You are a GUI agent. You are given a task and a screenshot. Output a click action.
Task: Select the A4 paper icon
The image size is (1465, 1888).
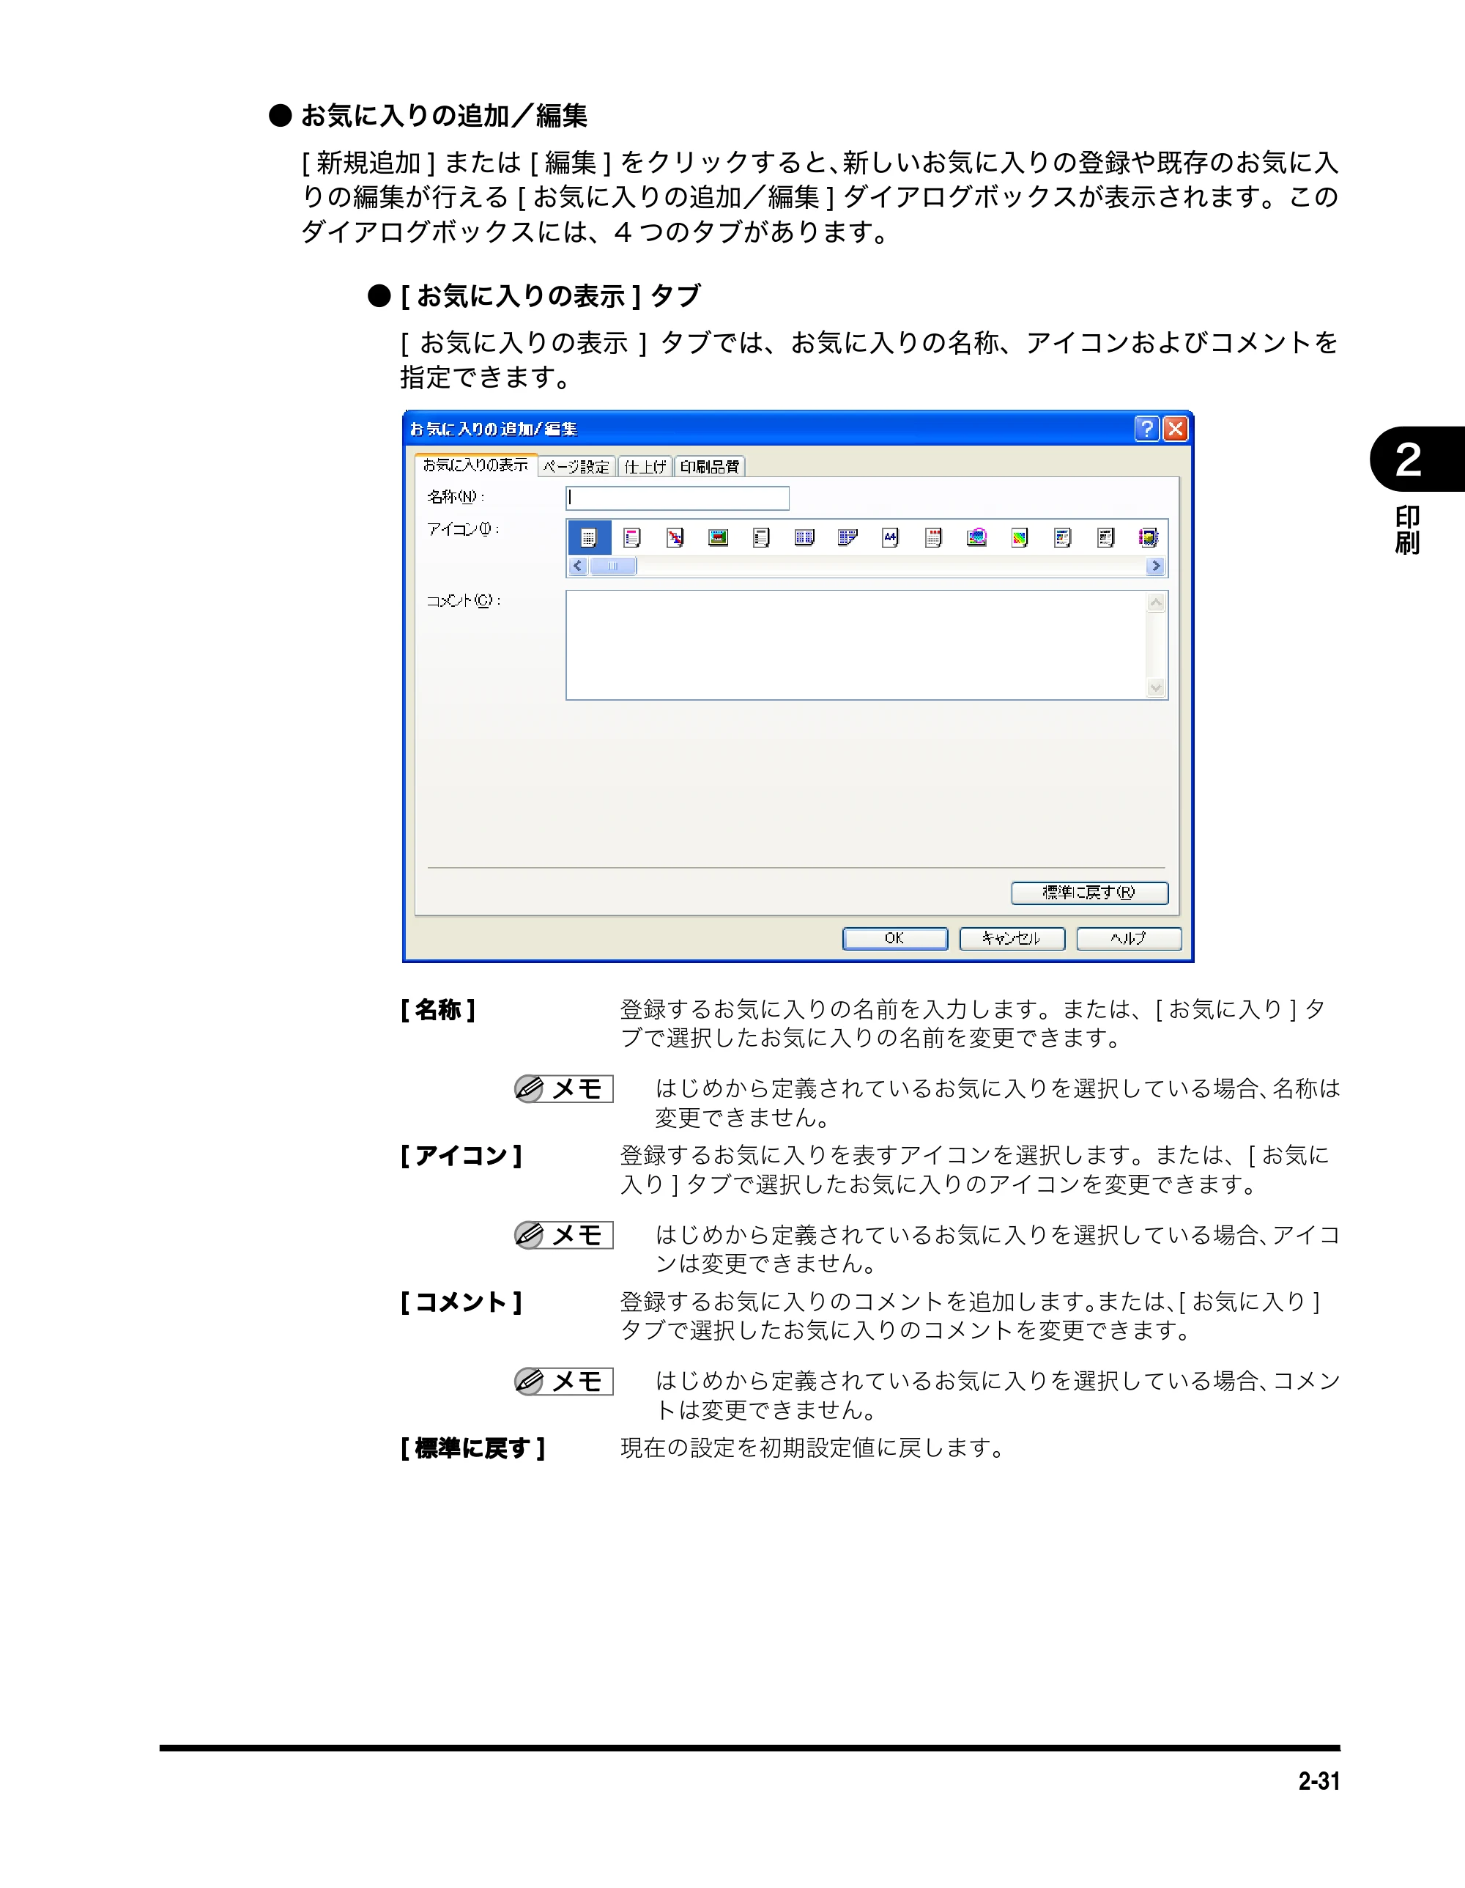point(891,538)
